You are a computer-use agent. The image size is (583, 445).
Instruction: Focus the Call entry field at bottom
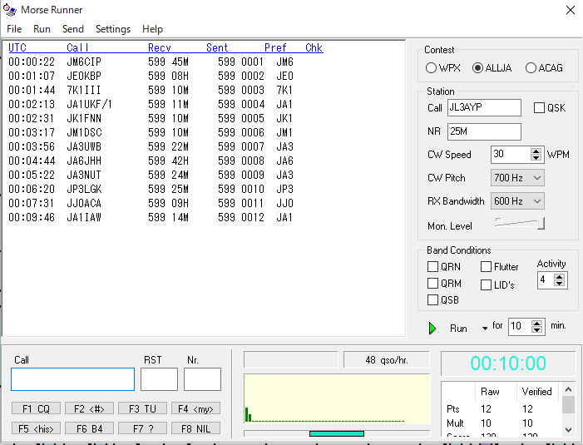73,379
